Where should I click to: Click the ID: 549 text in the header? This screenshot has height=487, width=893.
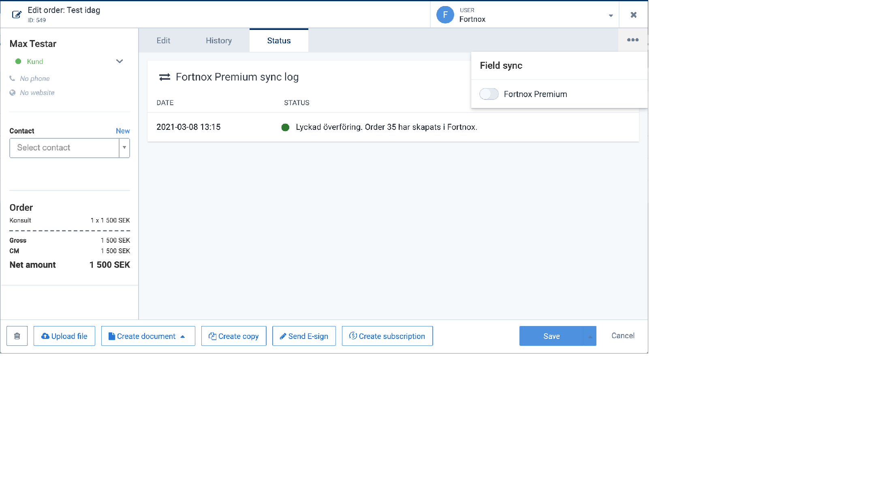(37, 20)
